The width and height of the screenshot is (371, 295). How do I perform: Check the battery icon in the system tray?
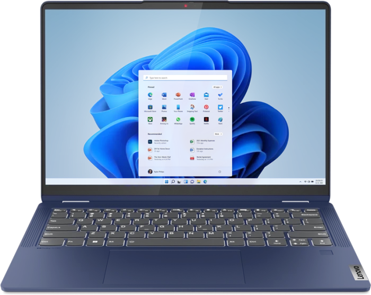click(312, 182)
